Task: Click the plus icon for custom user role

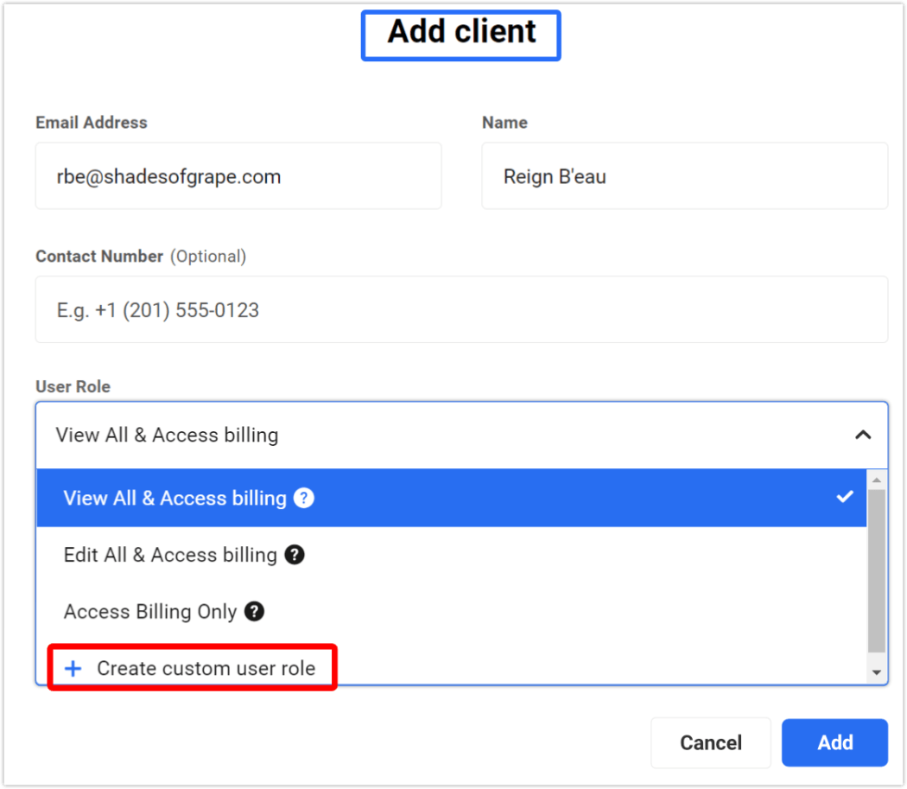Action: [73, 669]
